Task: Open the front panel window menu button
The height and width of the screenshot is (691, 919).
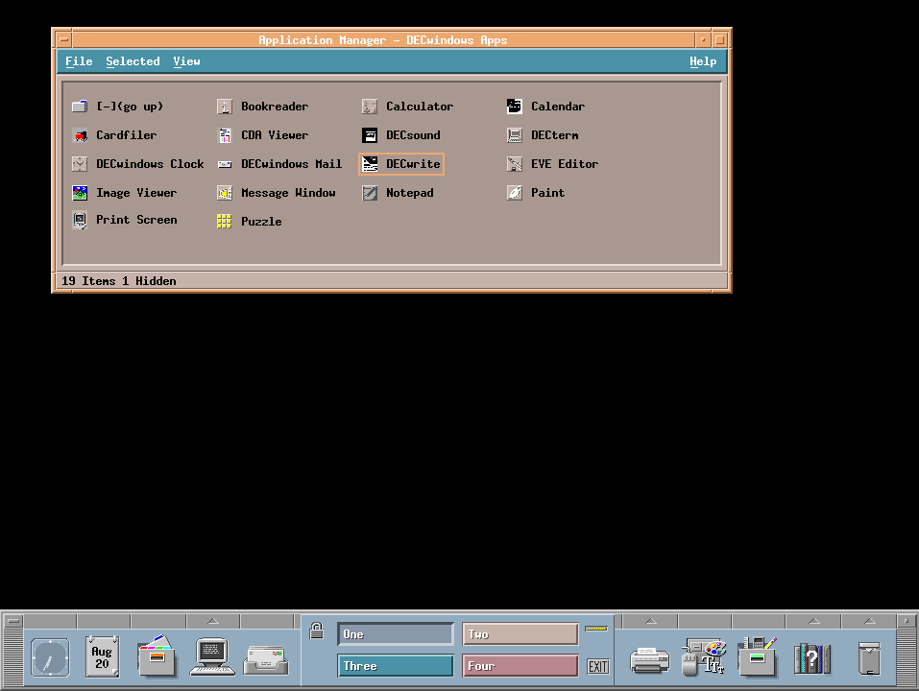Action: pyautogui.click(x=12, y=621)
